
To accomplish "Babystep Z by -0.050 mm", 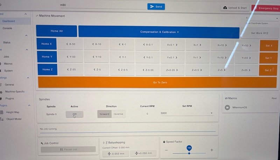I will tap(116, 154).
